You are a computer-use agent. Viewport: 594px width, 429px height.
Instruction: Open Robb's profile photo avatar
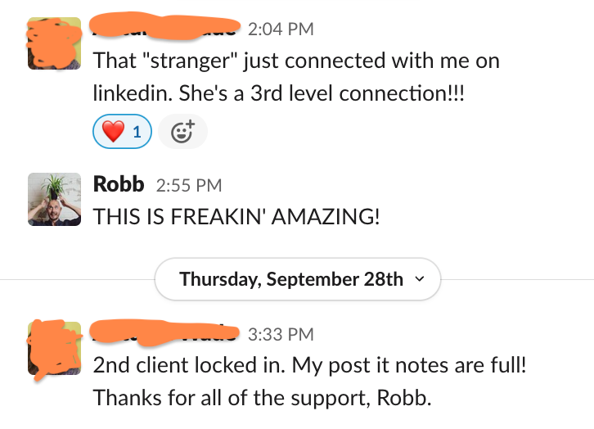[x=54, y=199]
